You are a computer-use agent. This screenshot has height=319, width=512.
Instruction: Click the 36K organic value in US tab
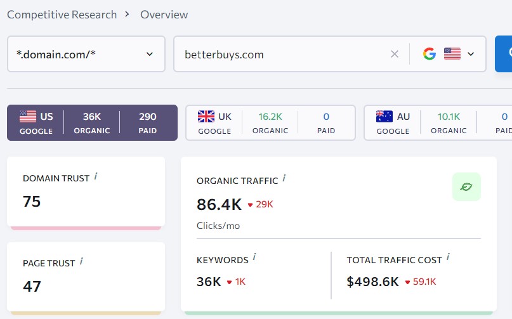tap(92, 117)
